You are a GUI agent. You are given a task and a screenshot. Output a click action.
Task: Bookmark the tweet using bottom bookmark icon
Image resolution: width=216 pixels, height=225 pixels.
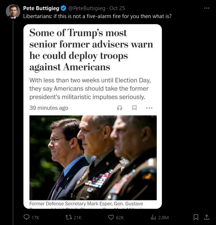[x=196, y=217]
